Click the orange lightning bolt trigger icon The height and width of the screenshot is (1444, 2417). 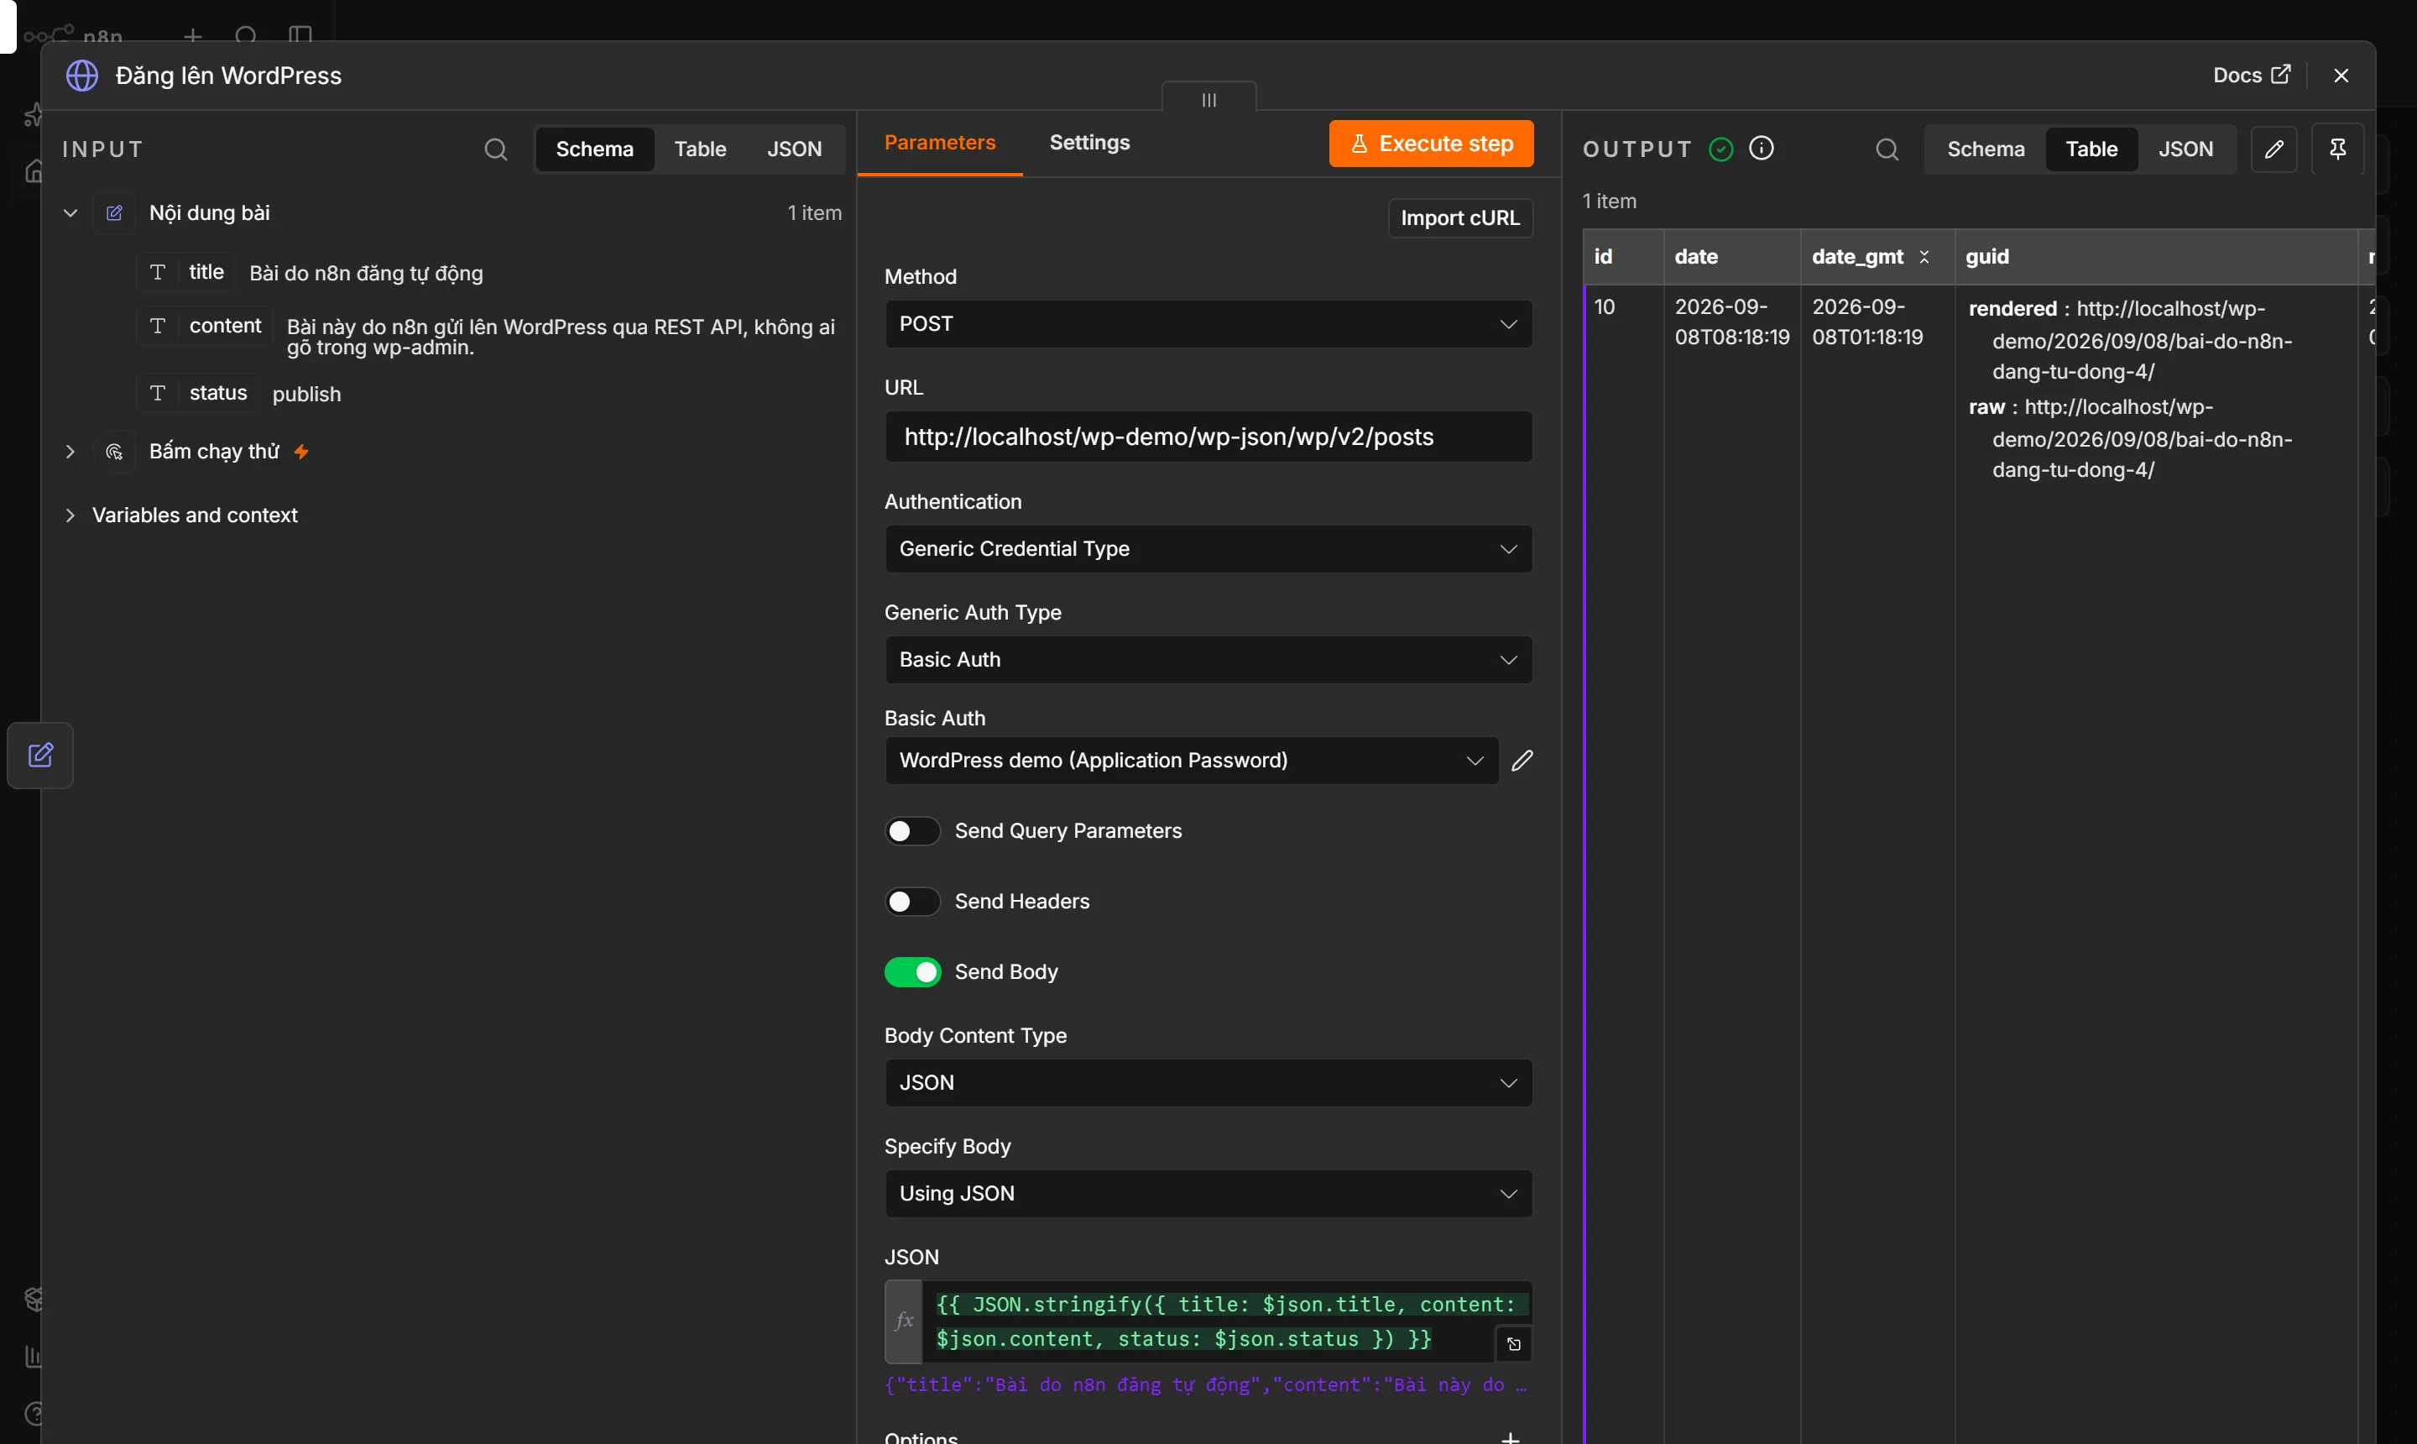point(301,452)
